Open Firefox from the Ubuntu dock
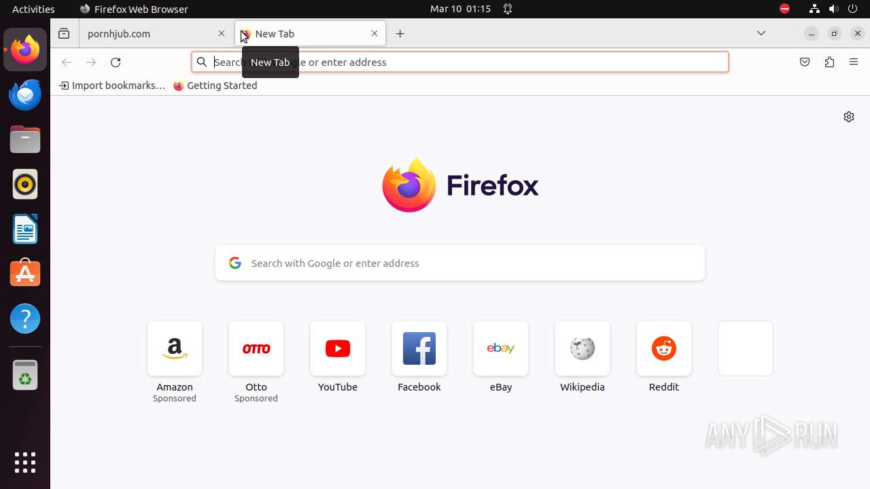The width and height of the screenshot is (870, 489). coord(25,50)
